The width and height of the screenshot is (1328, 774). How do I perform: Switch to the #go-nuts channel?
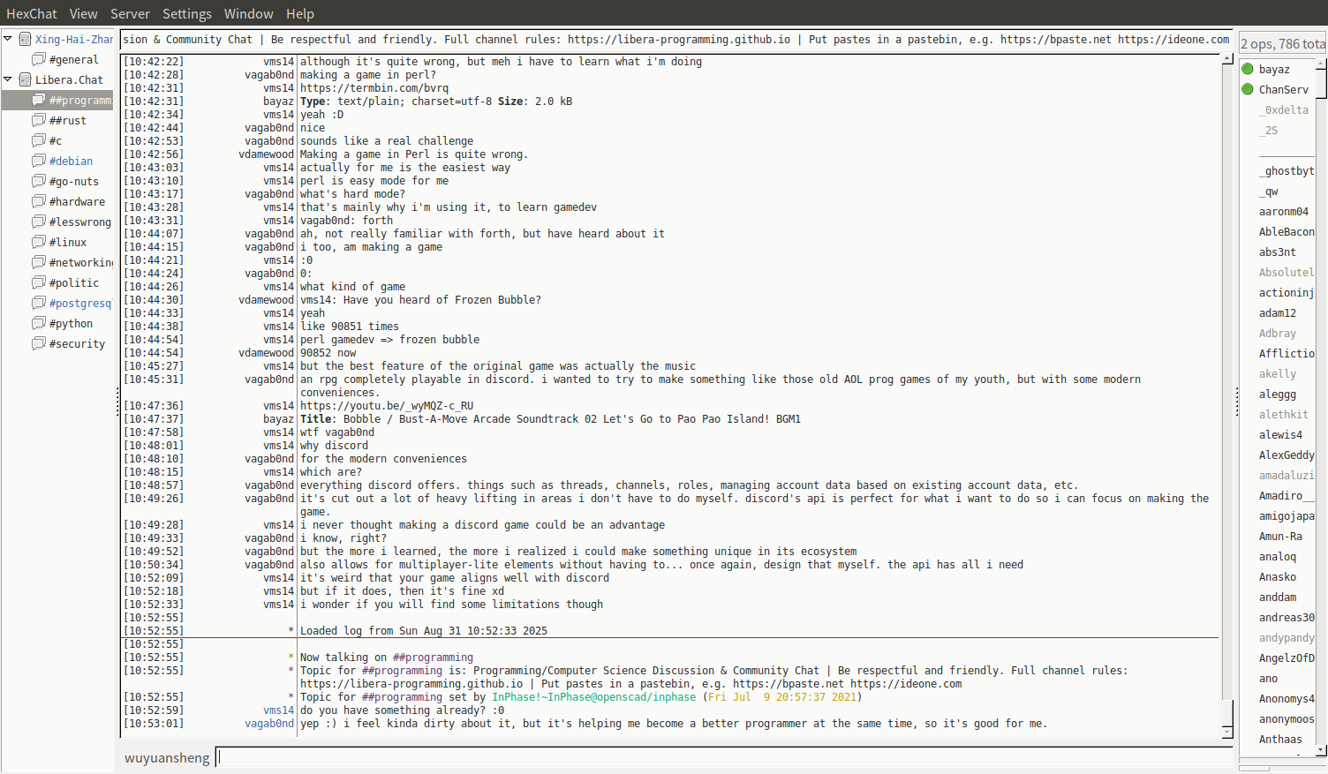[73, 181]
